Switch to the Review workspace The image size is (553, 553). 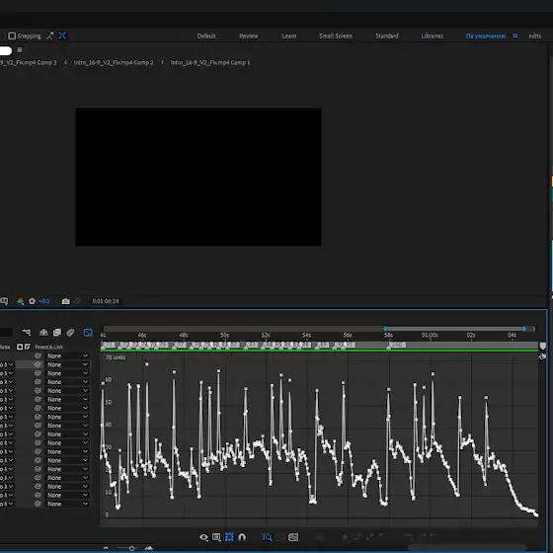point(249,36)
